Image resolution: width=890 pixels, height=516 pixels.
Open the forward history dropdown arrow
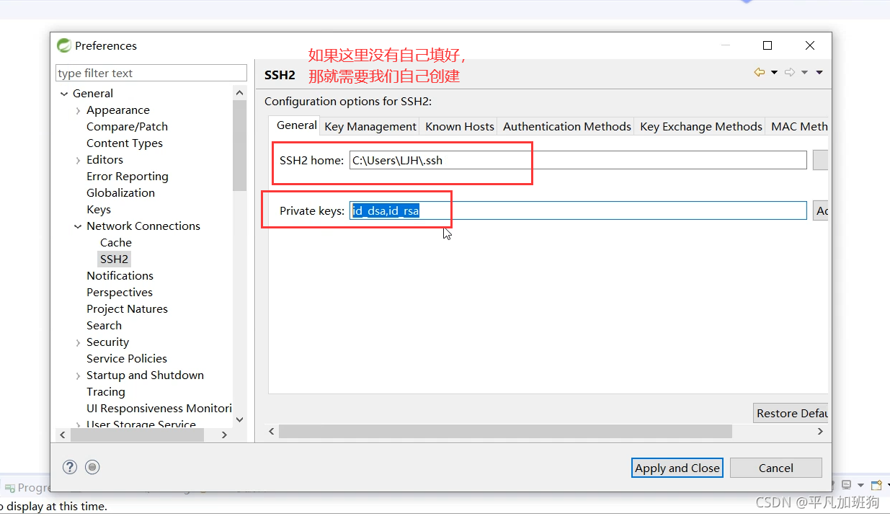[x=804, y=73]
